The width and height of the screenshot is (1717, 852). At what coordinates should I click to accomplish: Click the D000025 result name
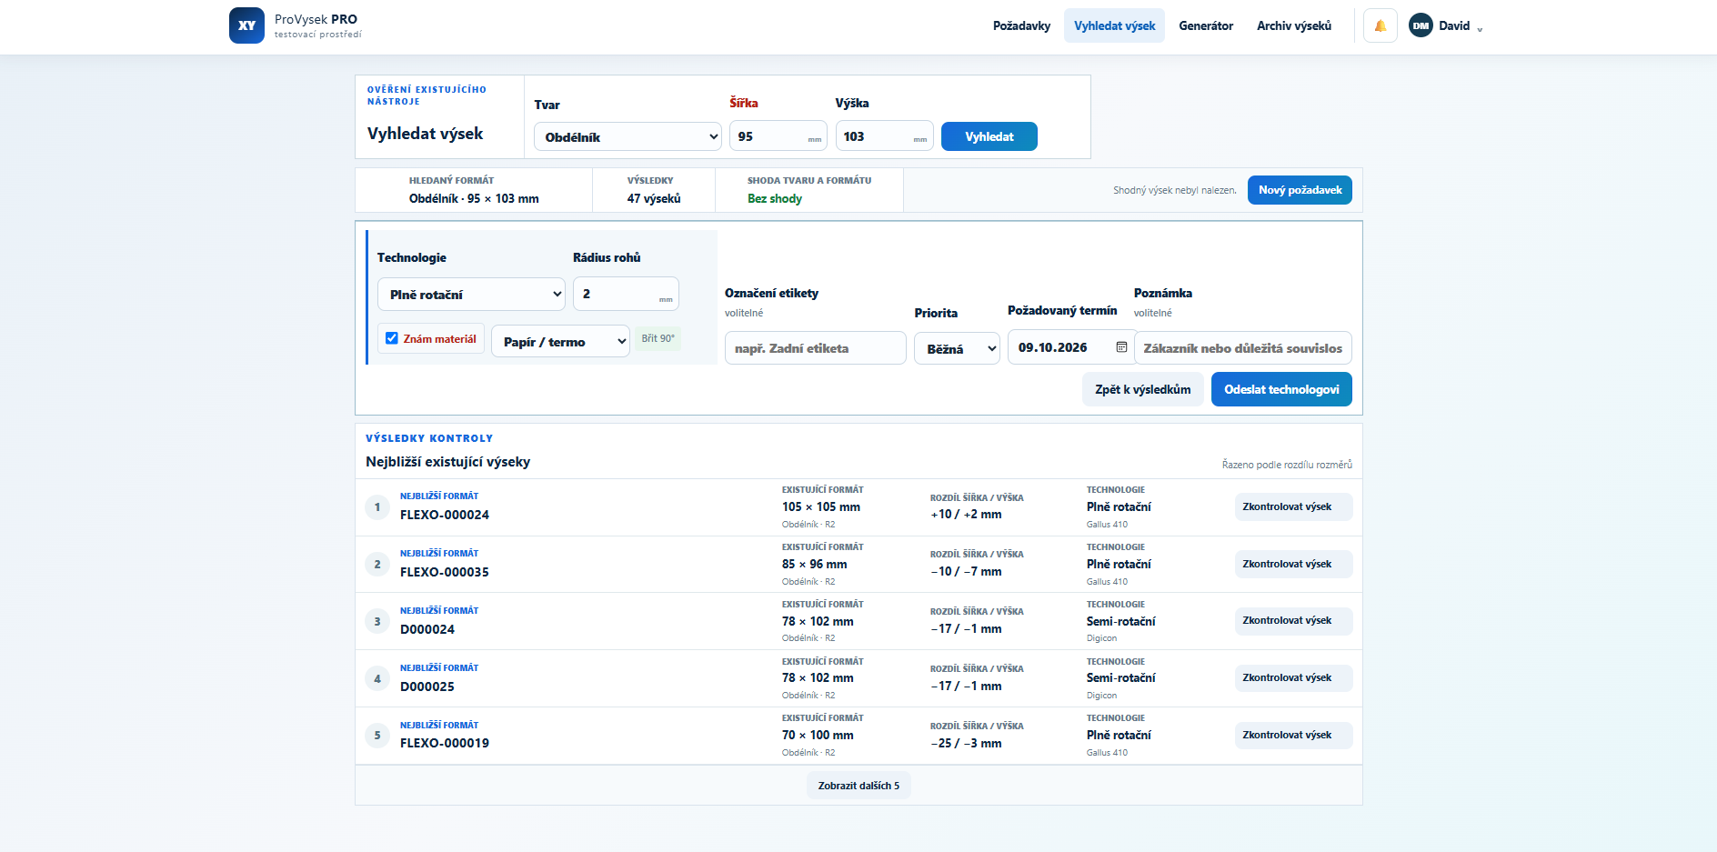coord(427,687)
